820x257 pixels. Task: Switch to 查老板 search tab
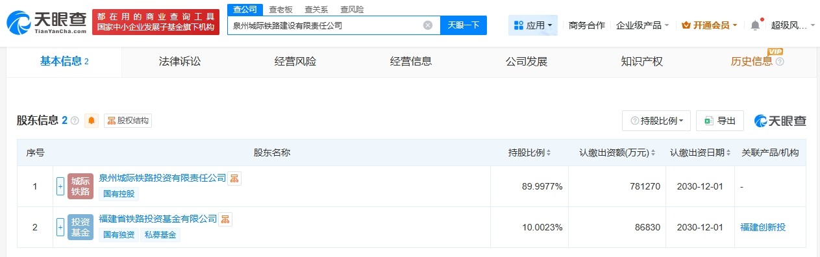coord(280,9)
